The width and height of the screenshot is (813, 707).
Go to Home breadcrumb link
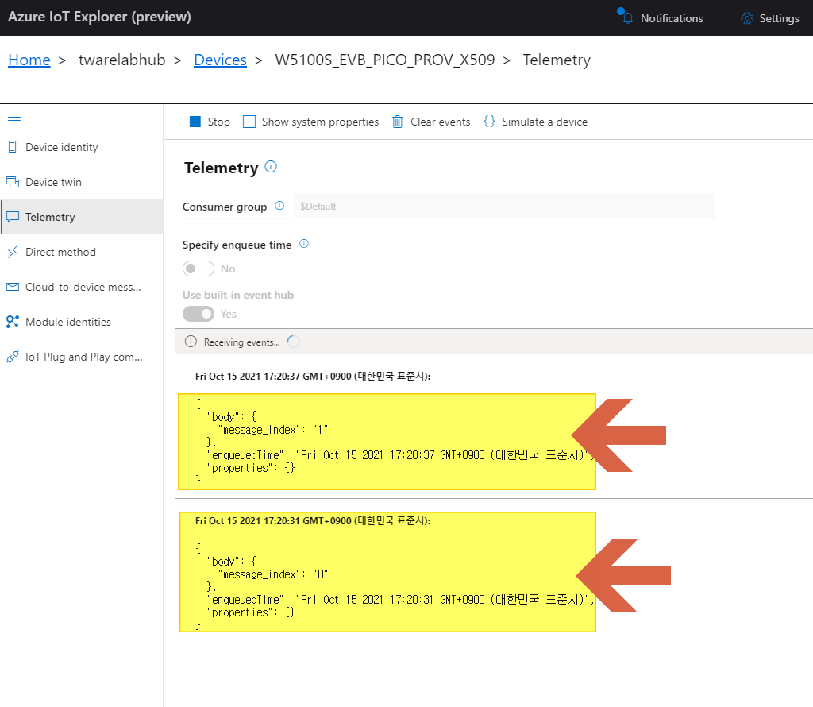click(29, 60)
